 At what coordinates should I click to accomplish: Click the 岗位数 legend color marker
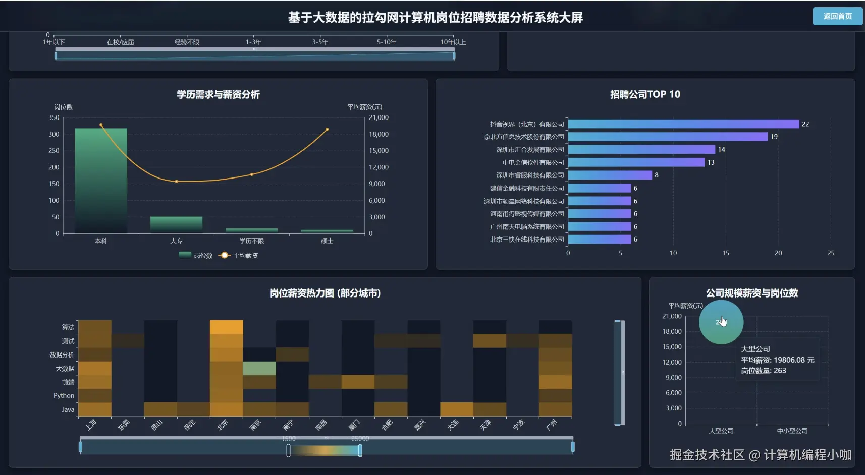(185, 255)
